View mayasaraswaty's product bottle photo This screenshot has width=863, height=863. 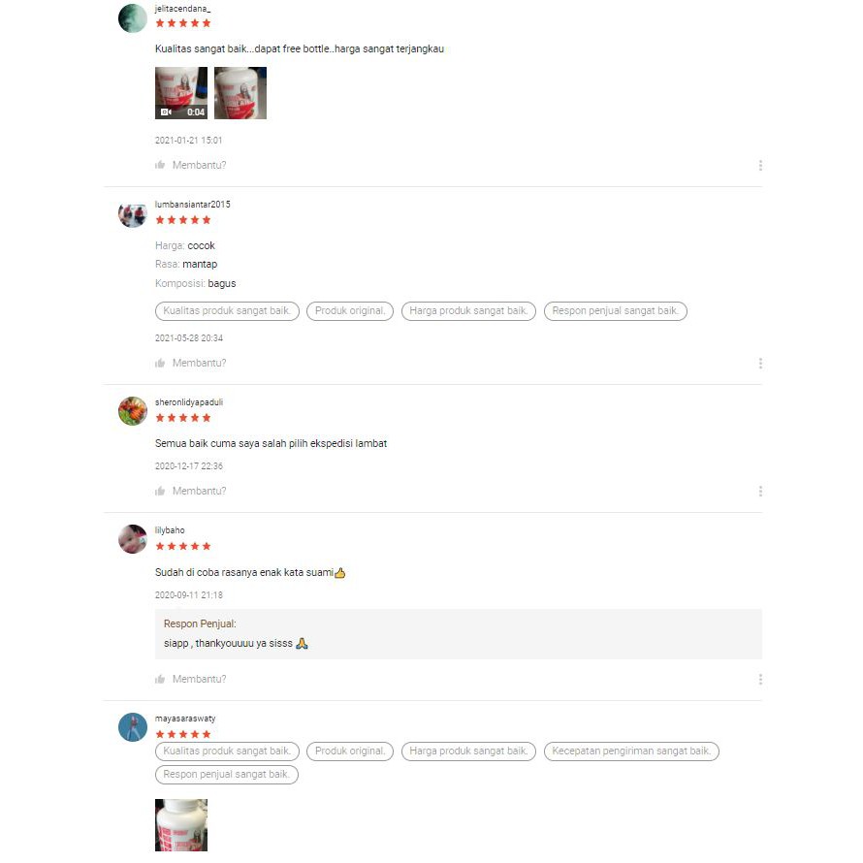pos(181,825)
